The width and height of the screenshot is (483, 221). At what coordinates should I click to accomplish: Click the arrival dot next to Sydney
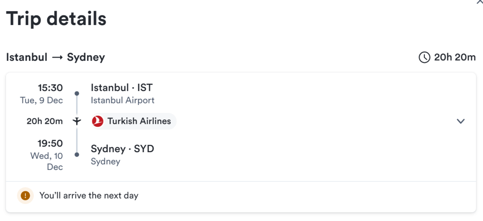point(77,155)
